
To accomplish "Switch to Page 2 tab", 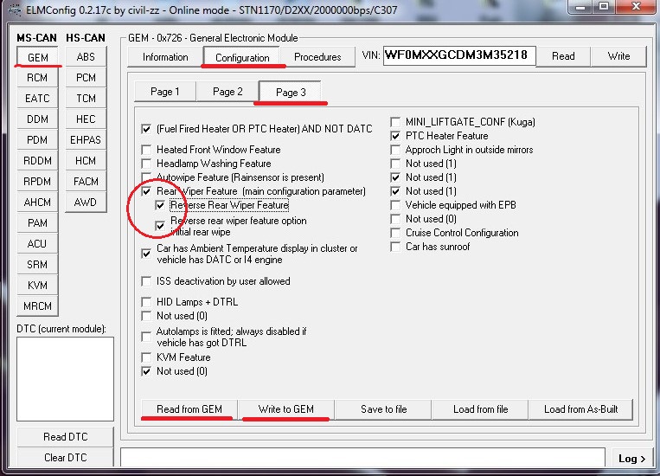I will [227, 92].
